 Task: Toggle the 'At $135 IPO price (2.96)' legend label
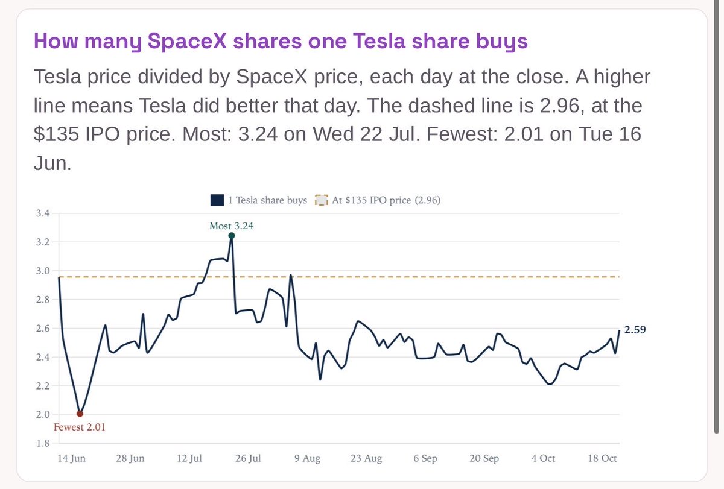[386, 200]
